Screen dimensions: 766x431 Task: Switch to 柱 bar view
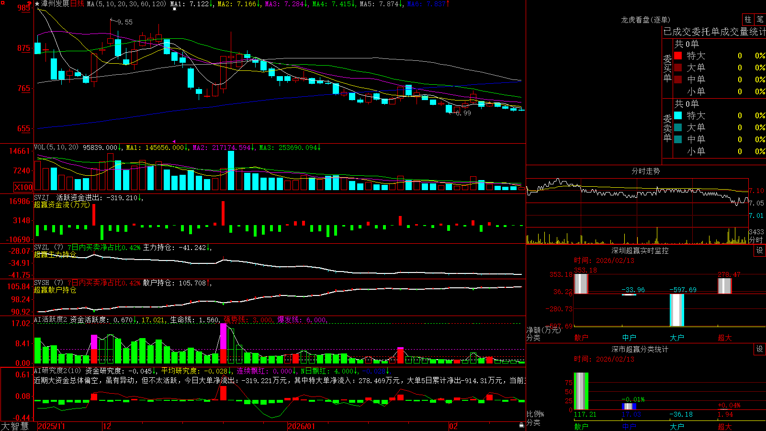pyautogui.click(x=748, y=19)
